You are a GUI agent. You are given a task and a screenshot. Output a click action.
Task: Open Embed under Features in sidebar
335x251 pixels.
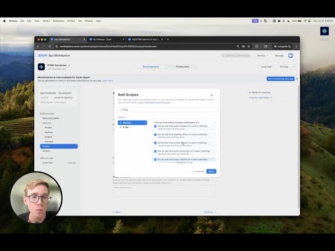pyautogui.click(x=48, y=137)
